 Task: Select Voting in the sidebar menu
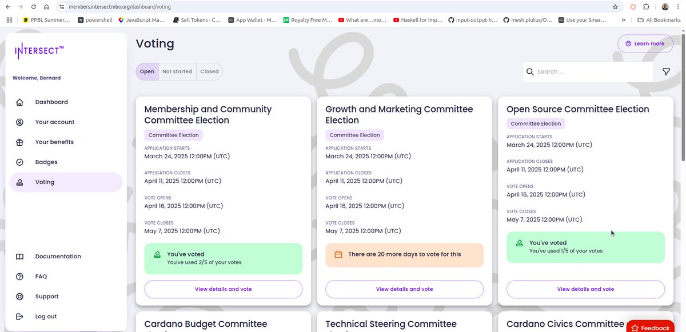click(66, 182)
